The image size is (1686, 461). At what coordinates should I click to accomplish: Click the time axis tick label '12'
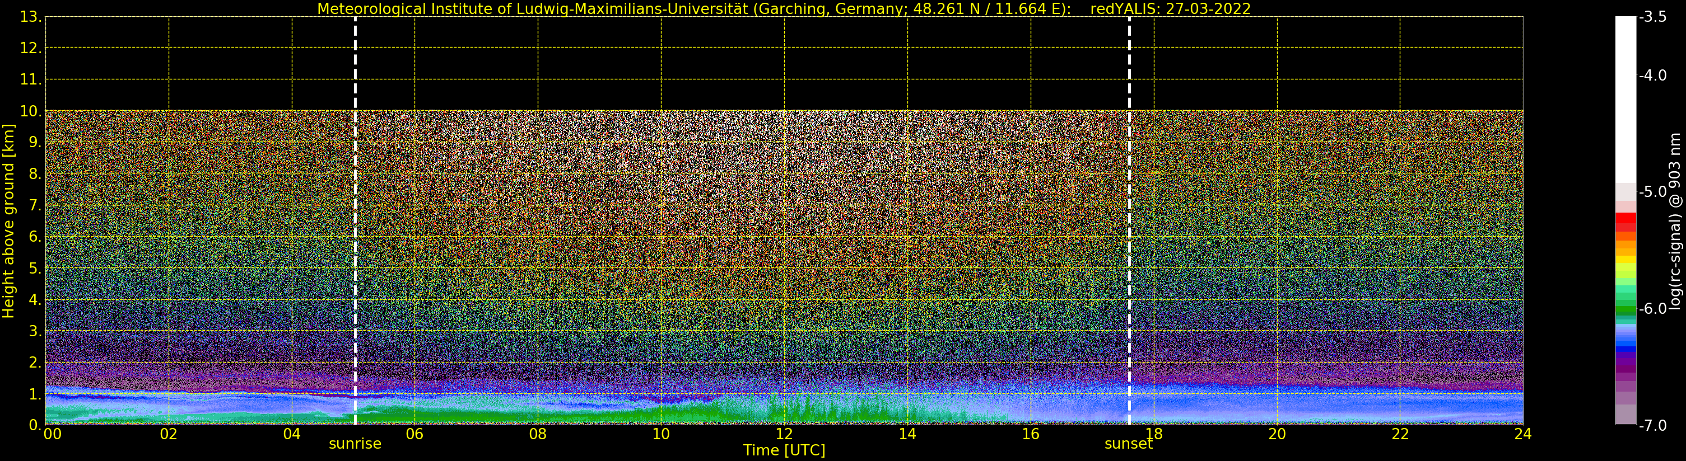point(784,434)
